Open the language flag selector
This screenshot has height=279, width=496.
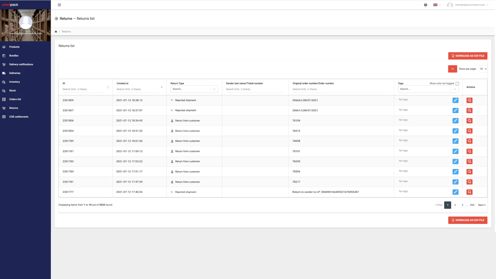point(436,5)
